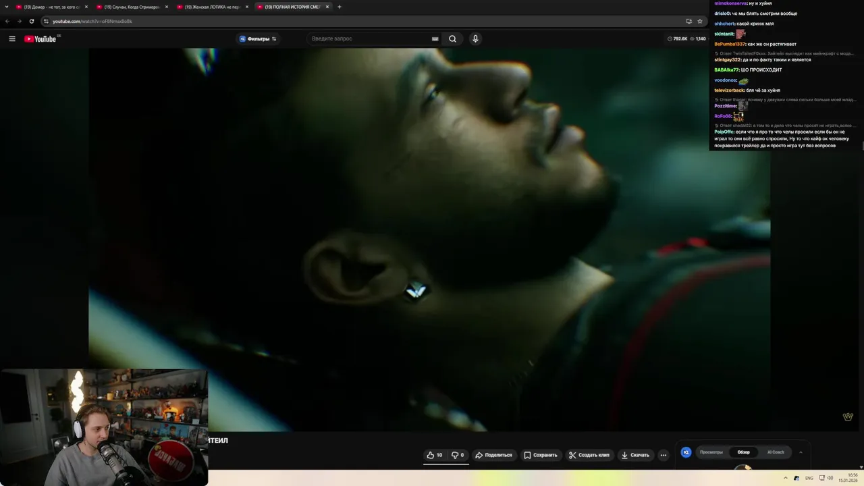The height and width of the screenshot is (486, 864).
Task: Click chat username mimokonserva
Action: pos(730,3)
